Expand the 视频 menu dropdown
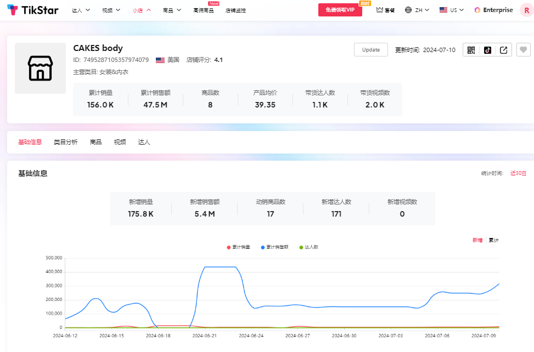The image size is (534, 352). point(111,10)
